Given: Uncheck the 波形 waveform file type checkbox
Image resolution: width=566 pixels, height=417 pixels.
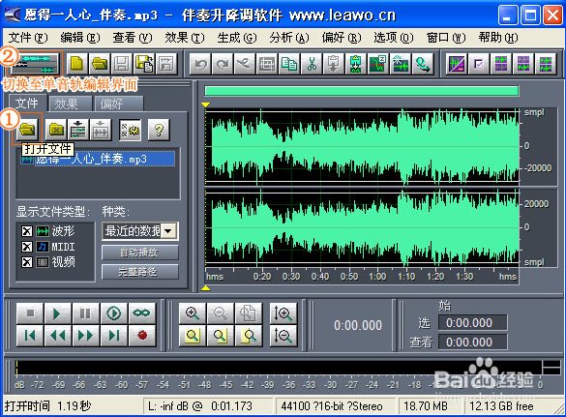Looking at the screenshot, I should [27, 230].
